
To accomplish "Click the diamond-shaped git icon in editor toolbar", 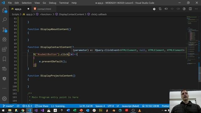I will pyautogui.click(x=154, y=9).
